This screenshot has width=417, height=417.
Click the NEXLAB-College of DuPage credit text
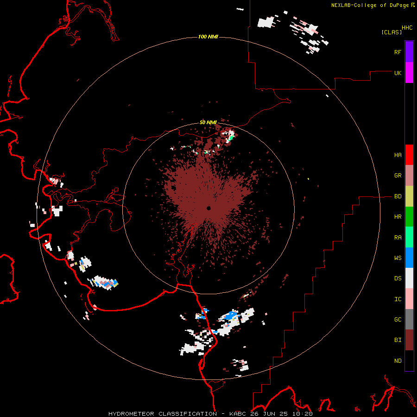[370, 5]
